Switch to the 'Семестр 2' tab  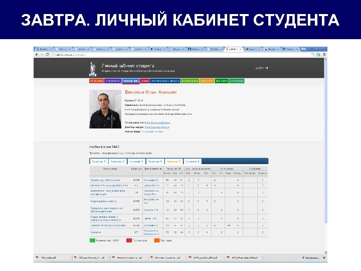[118, 161]
